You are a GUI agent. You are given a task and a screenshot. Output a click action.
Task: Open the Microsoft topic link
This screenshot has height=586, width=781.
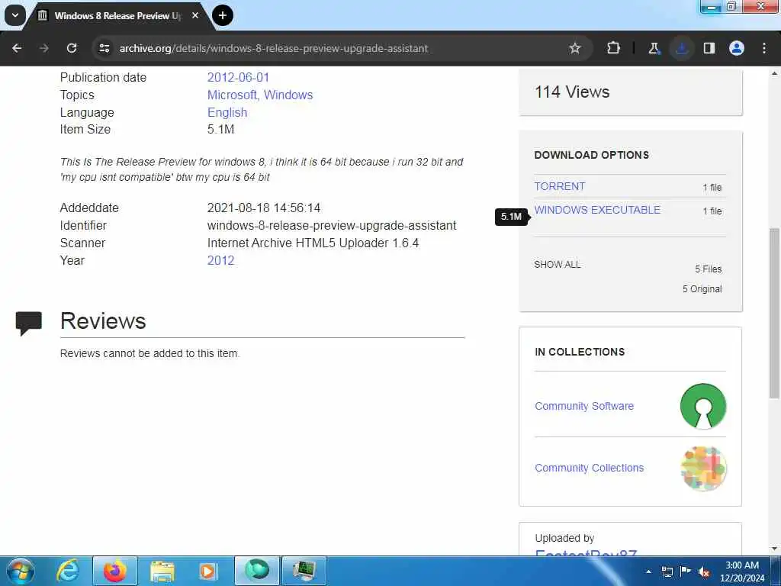[x=232, y=95]
